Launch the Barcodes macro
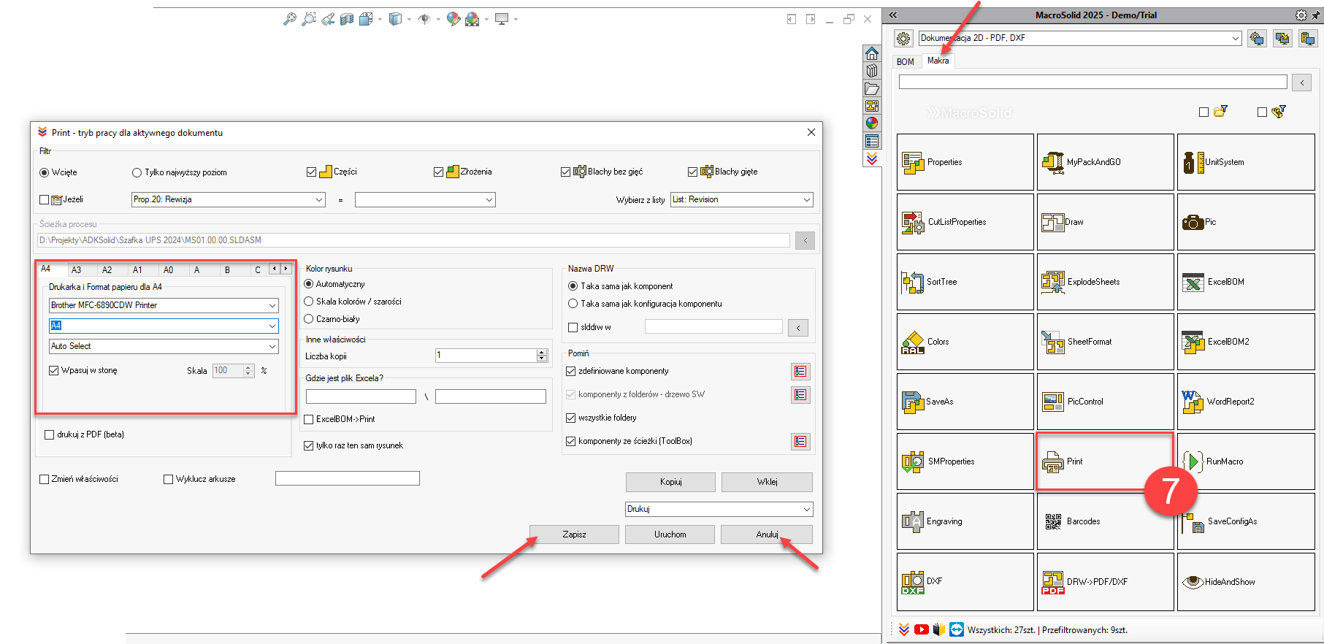Screen dimensions: 1324x644 (x=1105, y=521)
